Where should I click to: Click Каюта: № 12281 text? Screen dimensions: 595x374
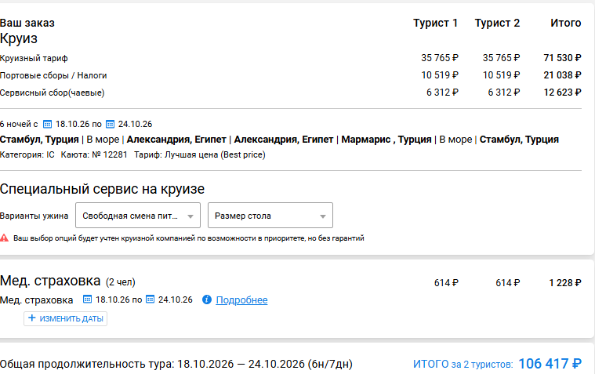click(x=94, y=154)
